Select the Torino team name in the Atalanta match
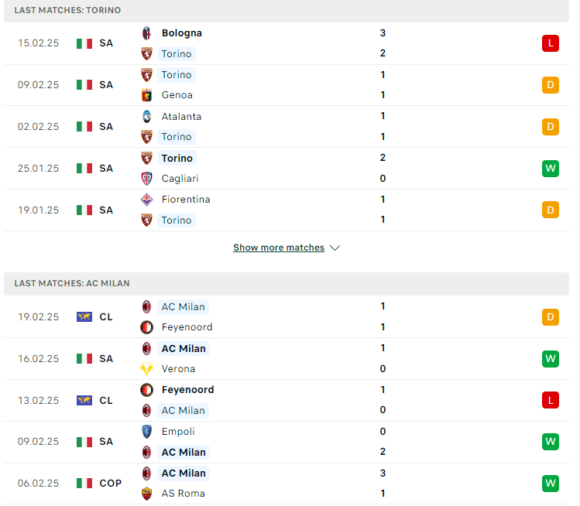This screenshot has height=506, width=580. pos(177,137)
